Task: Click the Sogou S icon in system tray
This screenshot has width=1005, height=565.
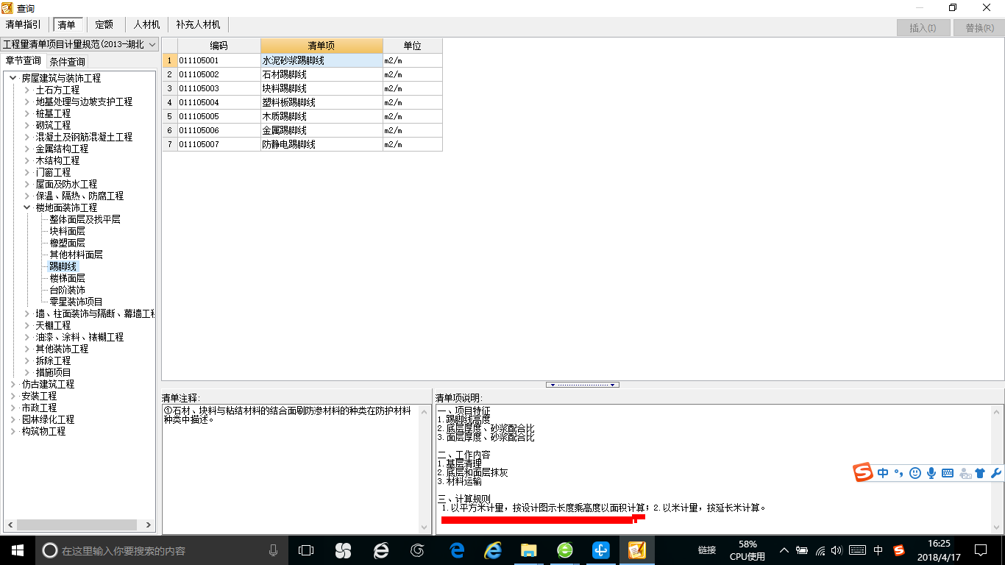Action: tap(899, 550)
